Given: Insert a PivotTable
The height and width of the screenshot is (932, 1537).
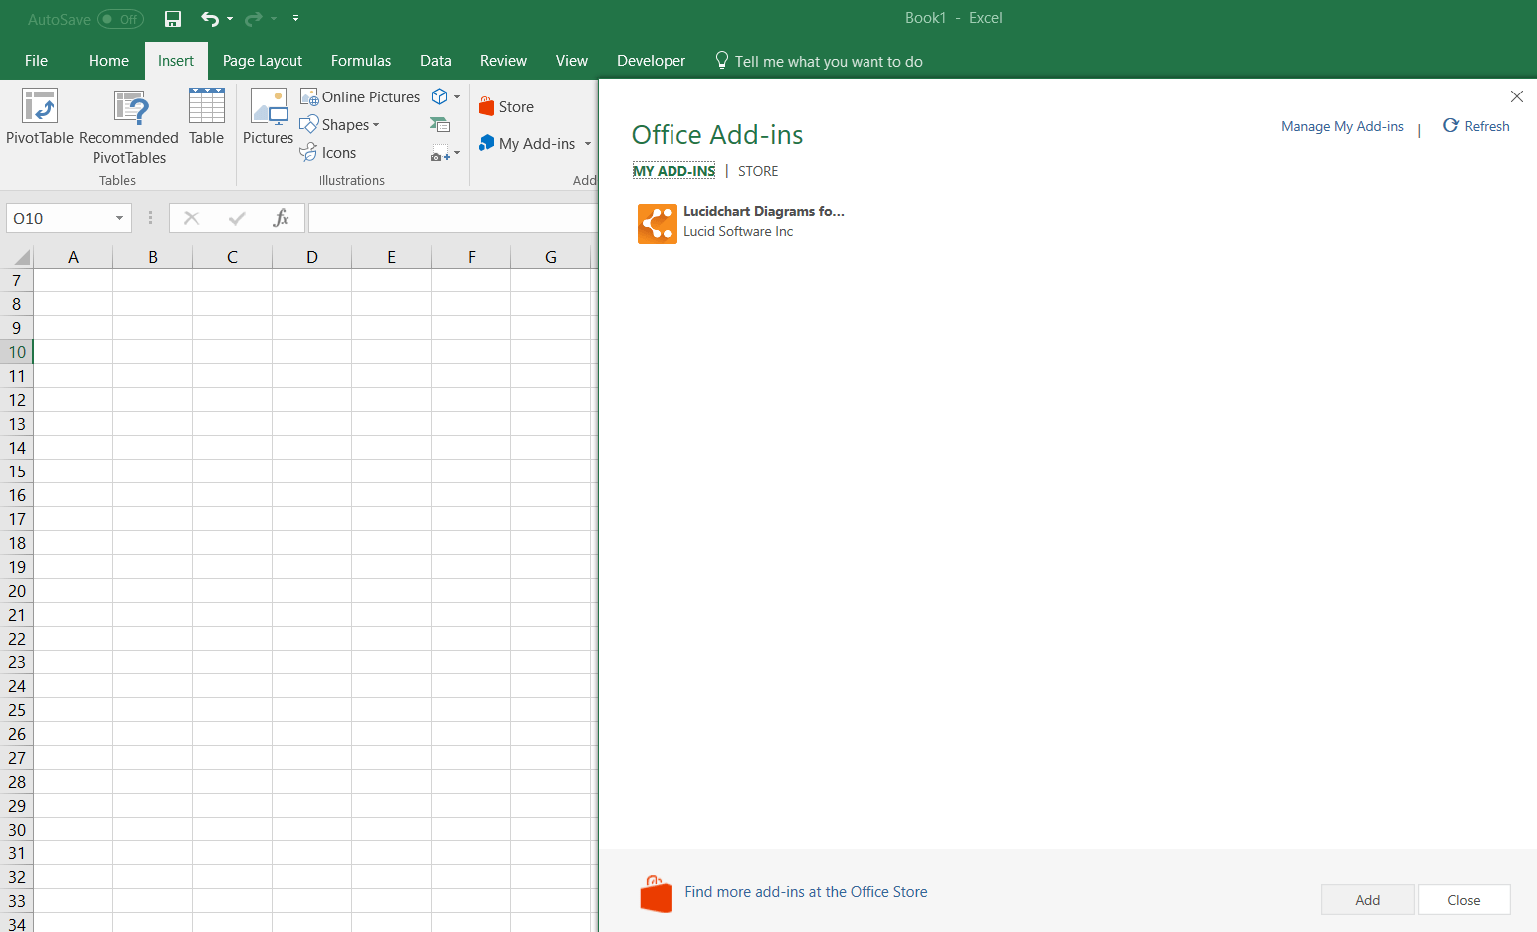Looking at the screenshot, I should click(x=40, y=119).
